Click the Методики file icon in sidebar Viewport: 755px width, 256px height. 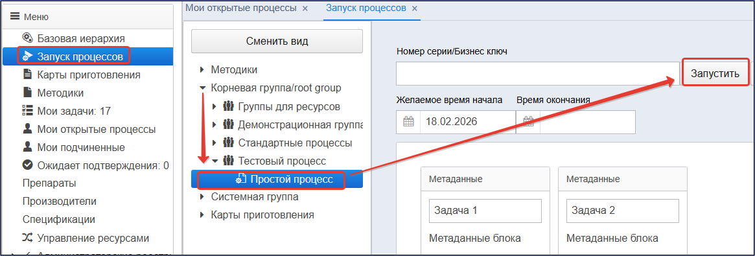[x=28, y=93]
